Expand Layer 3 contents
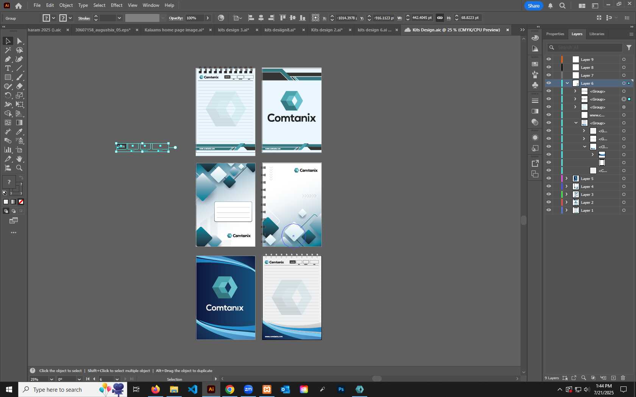Image resolution: width=636 pixels, height=397 pixels. (567, 194)
